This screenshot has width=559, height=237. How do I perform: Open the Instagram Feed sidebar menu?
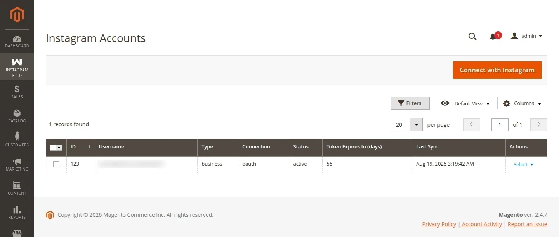(x=17, y=67)
